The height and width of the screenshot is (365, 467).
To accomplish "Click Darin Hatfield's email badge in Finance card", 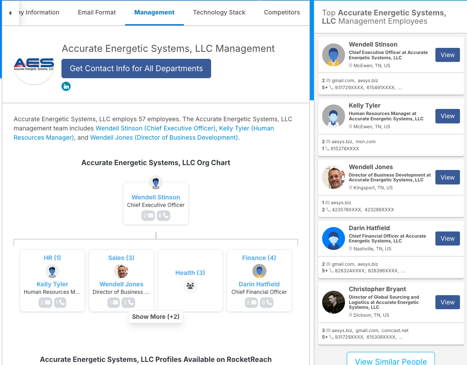I will [x=251, y=303].
